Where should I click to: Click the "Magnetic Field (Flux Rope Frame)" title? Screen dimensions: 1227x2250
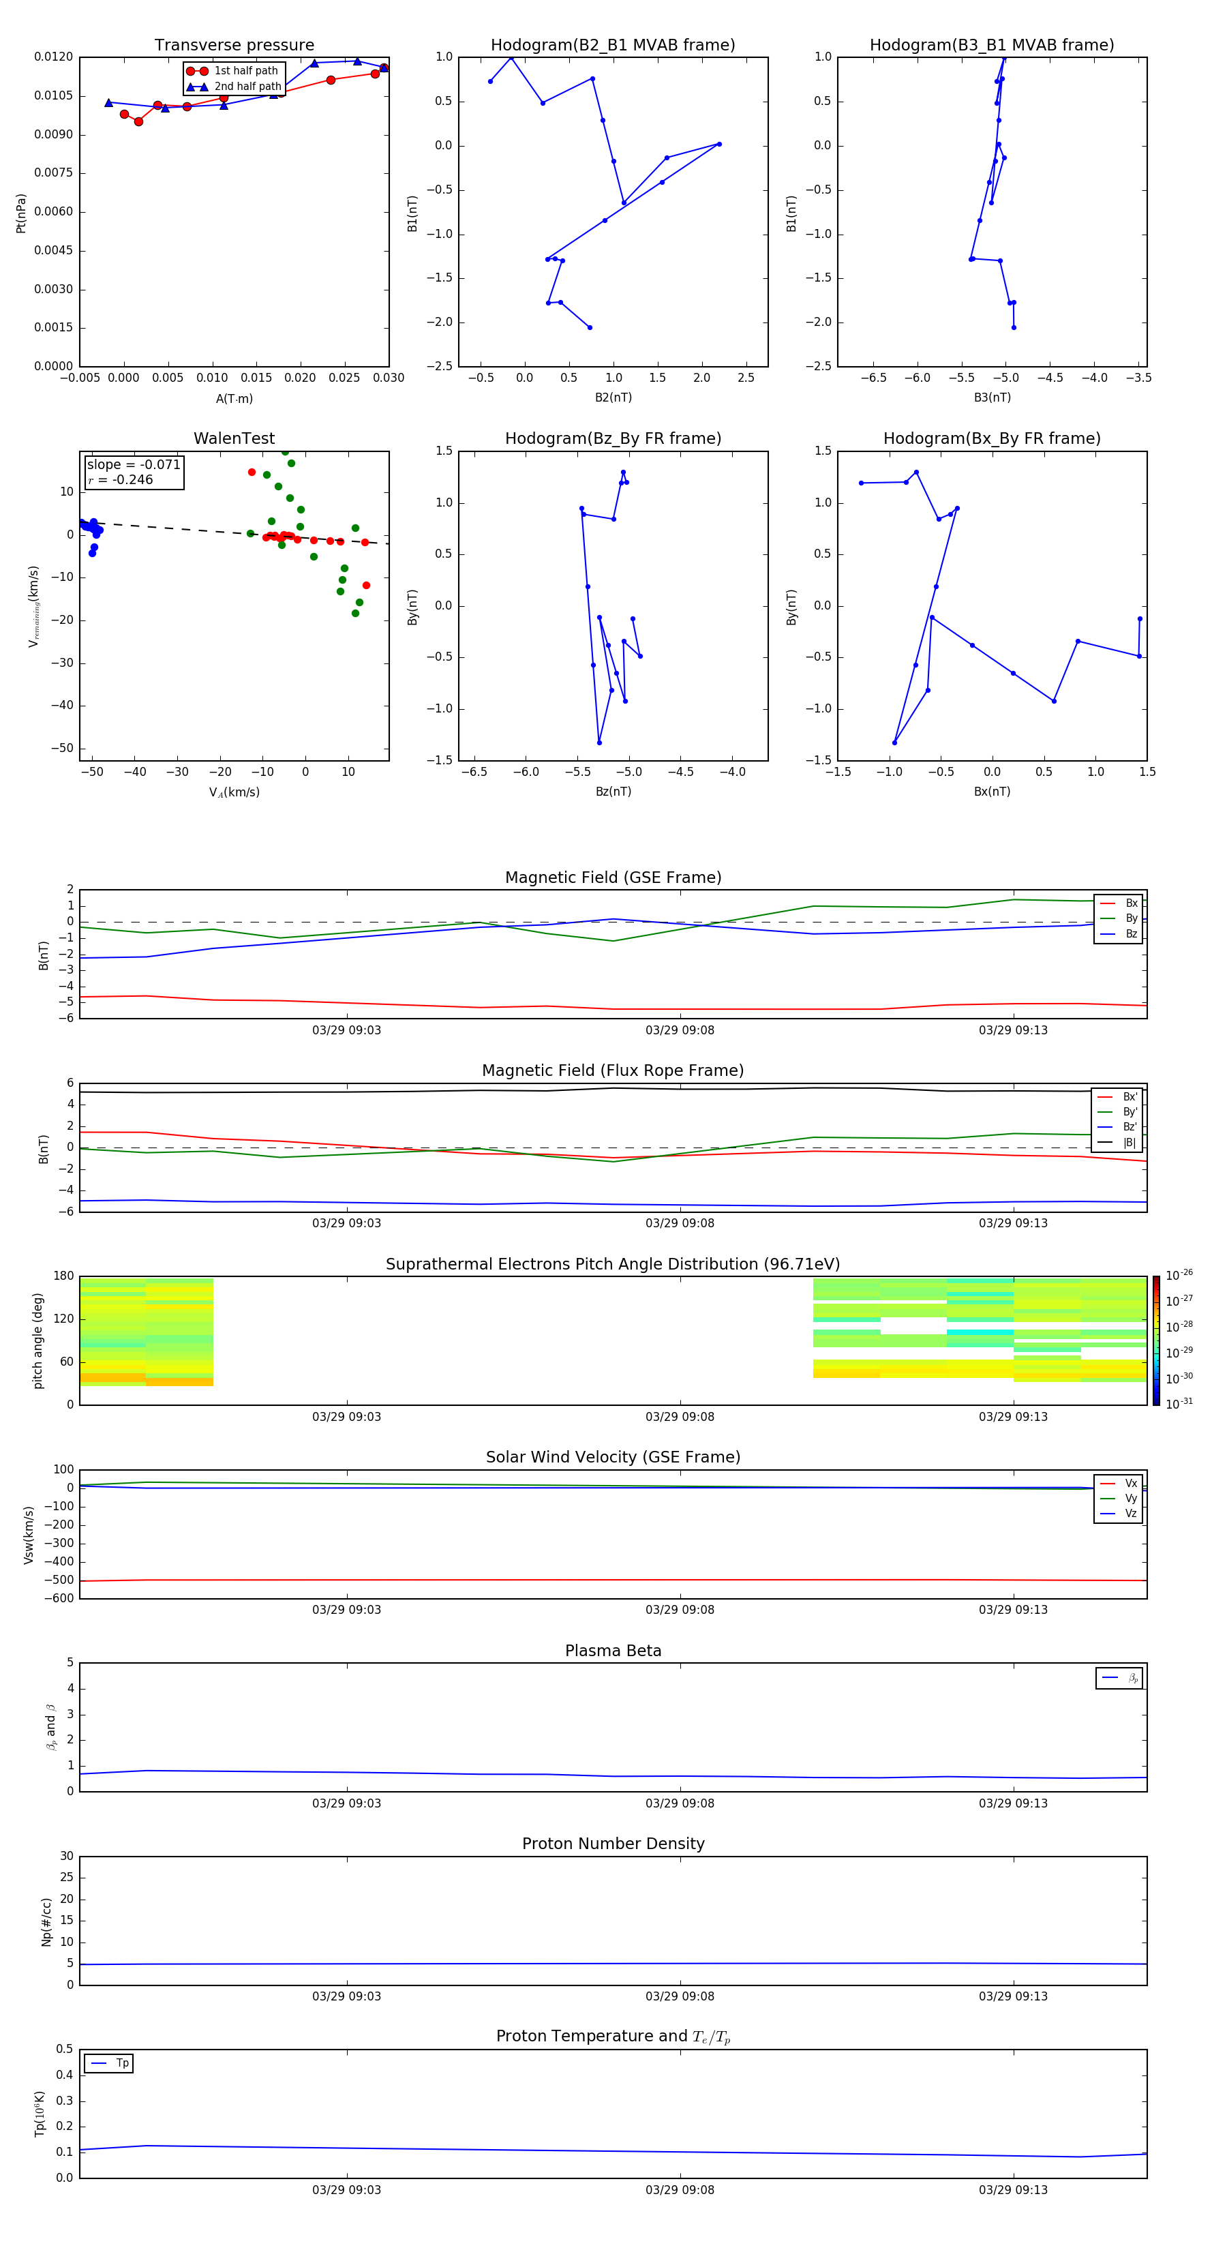pyautogui.click(x=613, y=1071)
